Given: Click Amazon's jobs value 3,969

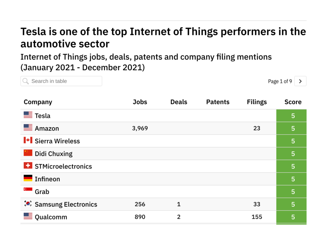Looking at the screenshot, I should point(140,128).
